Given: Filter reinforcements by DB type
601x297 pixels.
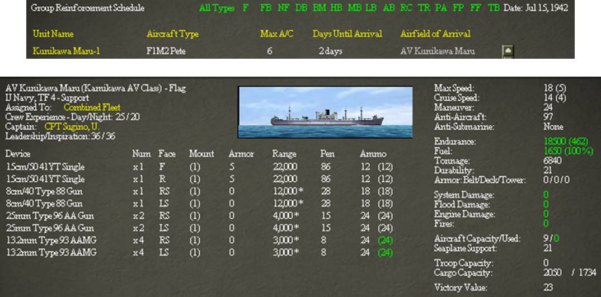Looking at the screenshot, I should [x=301, y=8].
